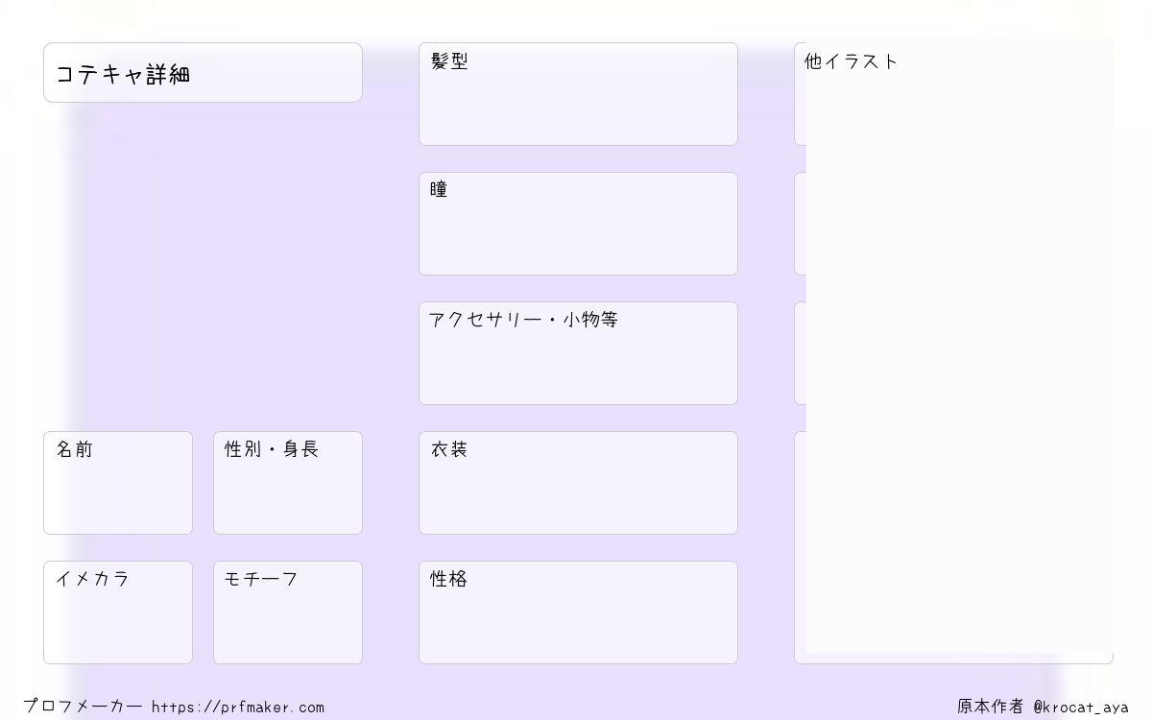Click the 性別・身長 field box

click(288, 483)
